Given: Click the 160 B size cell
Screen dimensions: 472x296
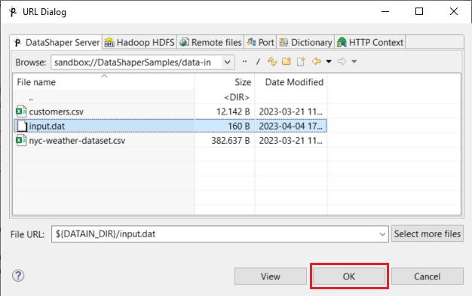Looking at the screenshot, I should click(x=239, y=126).
